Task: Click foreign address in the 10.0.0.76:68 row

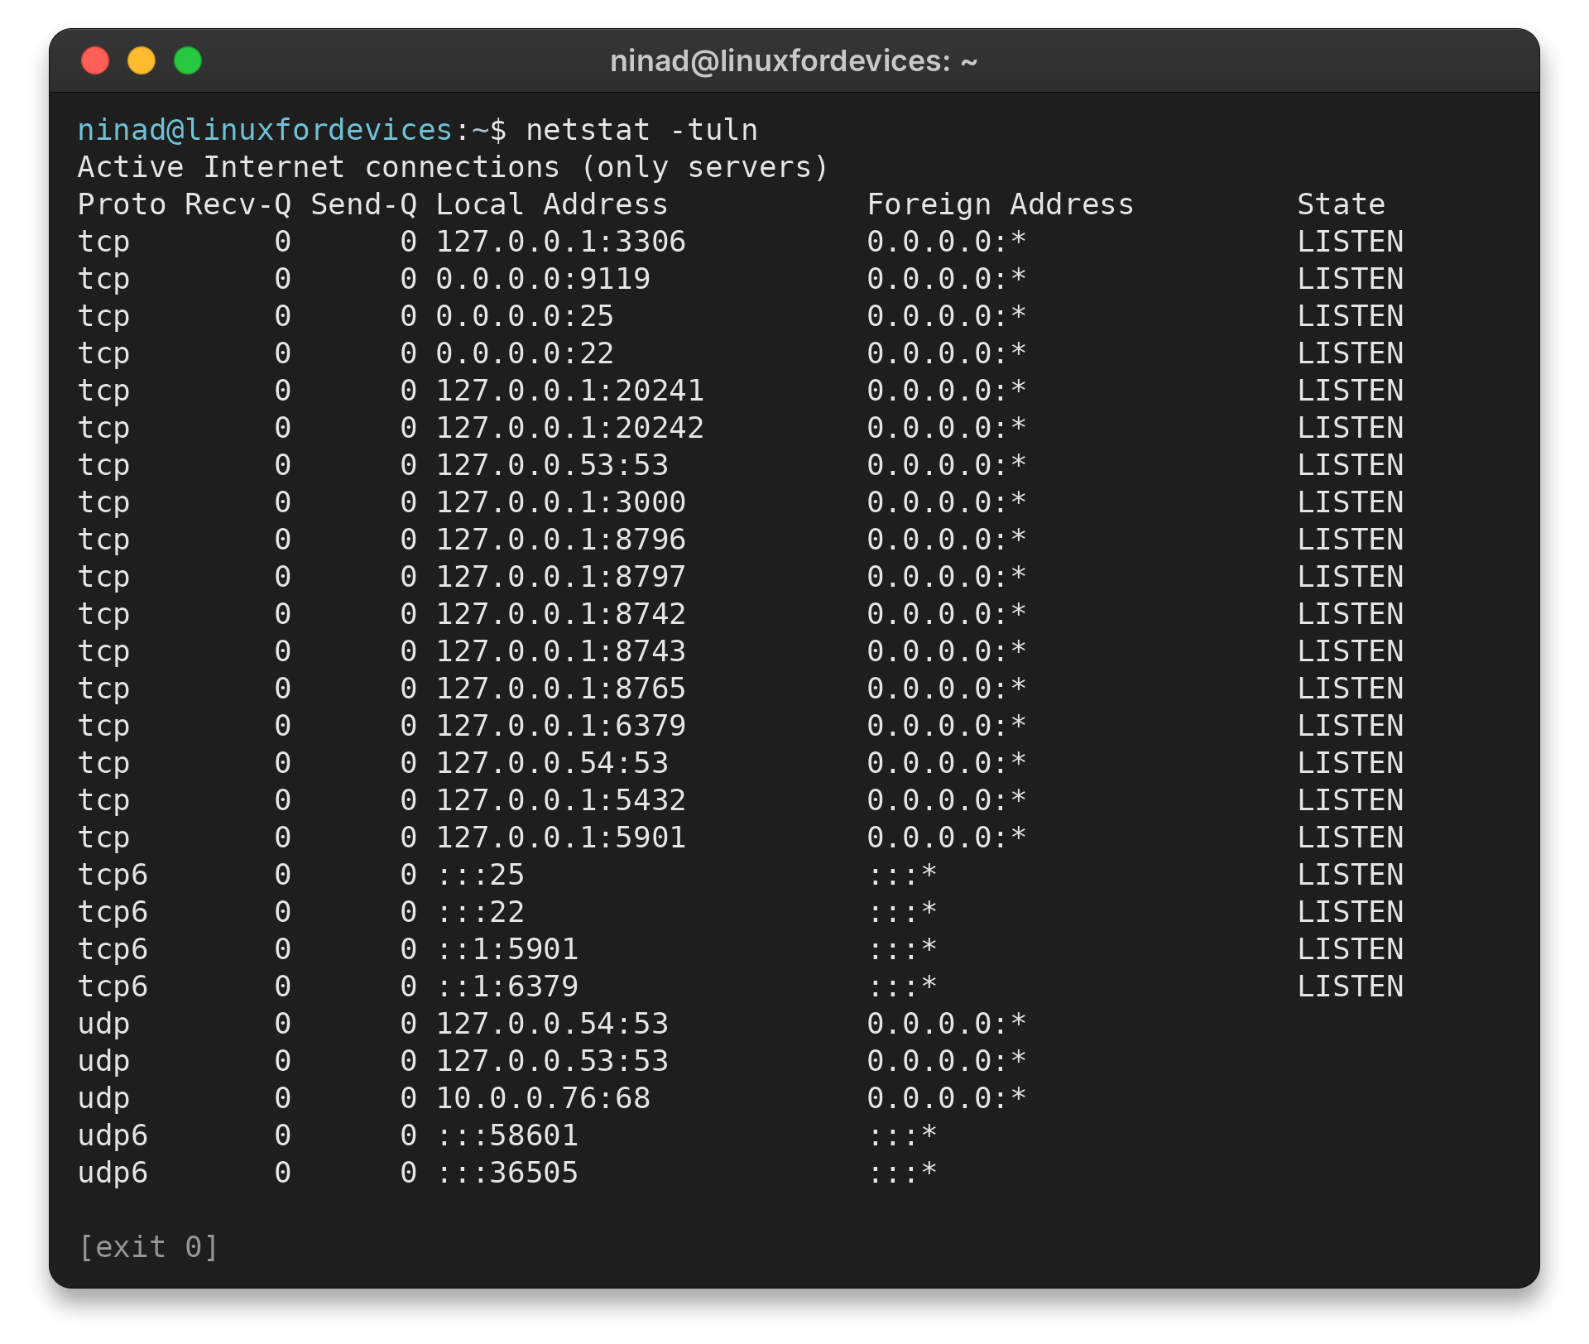Action: pos(947,1098)
